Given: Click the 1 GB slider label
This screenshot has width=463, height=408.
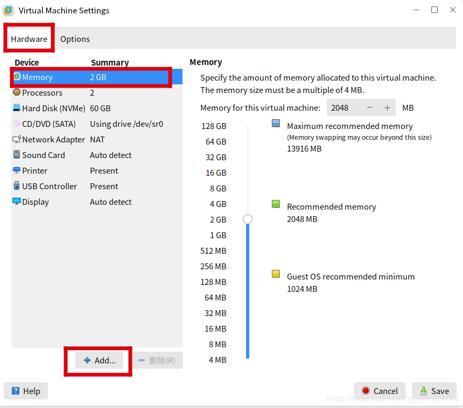Looking at the screenshot, I should pyautogui.click(x=218, y=235).
